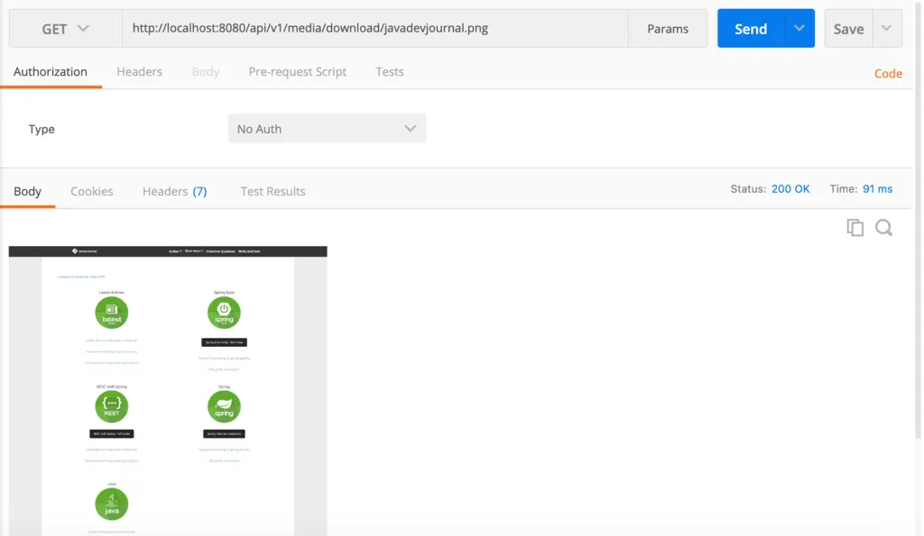Expand the Save options arrow

click(886, 28)
